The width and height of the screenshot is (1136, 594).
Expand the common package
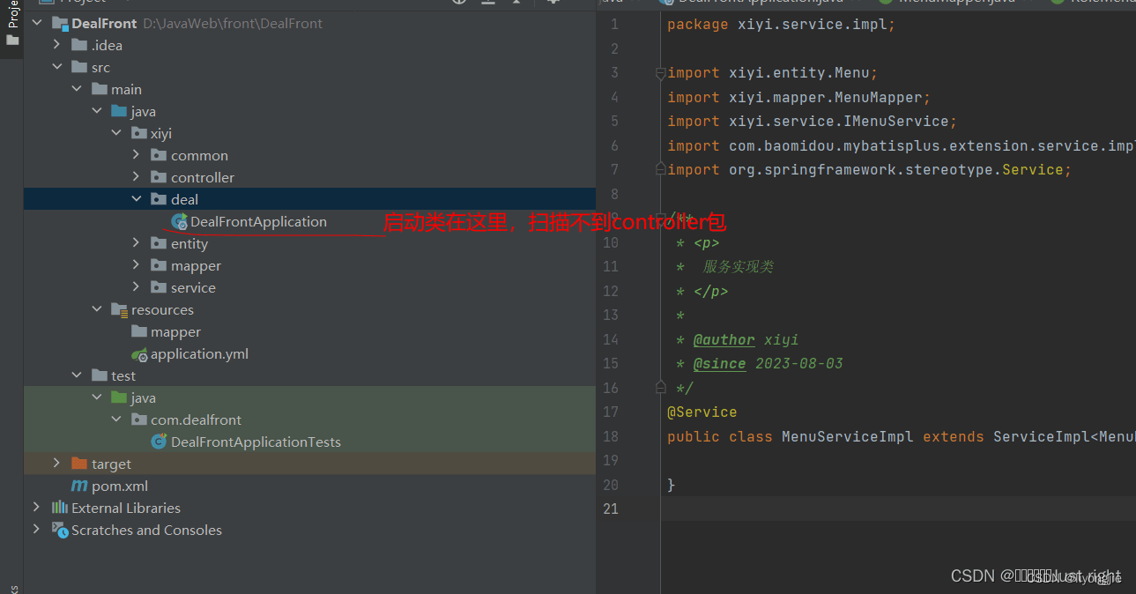[x=137, y=155]
